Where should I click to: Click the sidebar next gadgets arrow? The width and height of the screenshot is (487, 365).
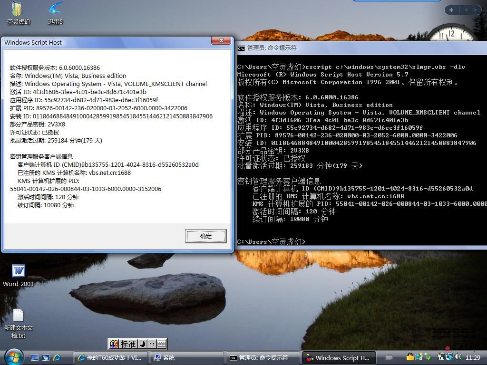tap(476, 10)
